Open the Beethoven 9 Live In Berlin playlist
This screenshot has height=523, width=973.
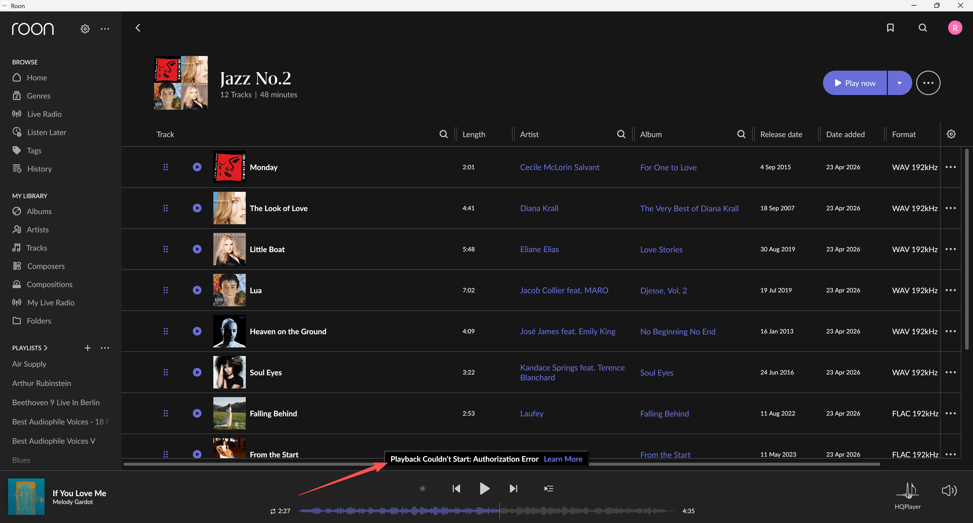(56, 402)
